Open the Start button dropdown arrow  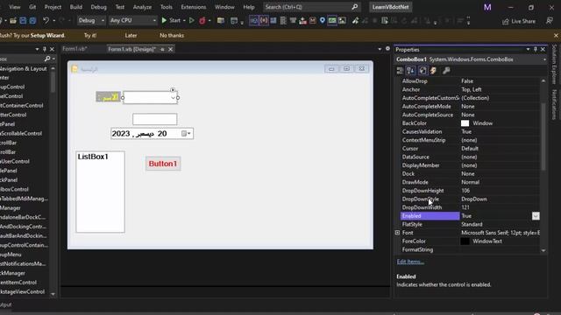point(184,21)
